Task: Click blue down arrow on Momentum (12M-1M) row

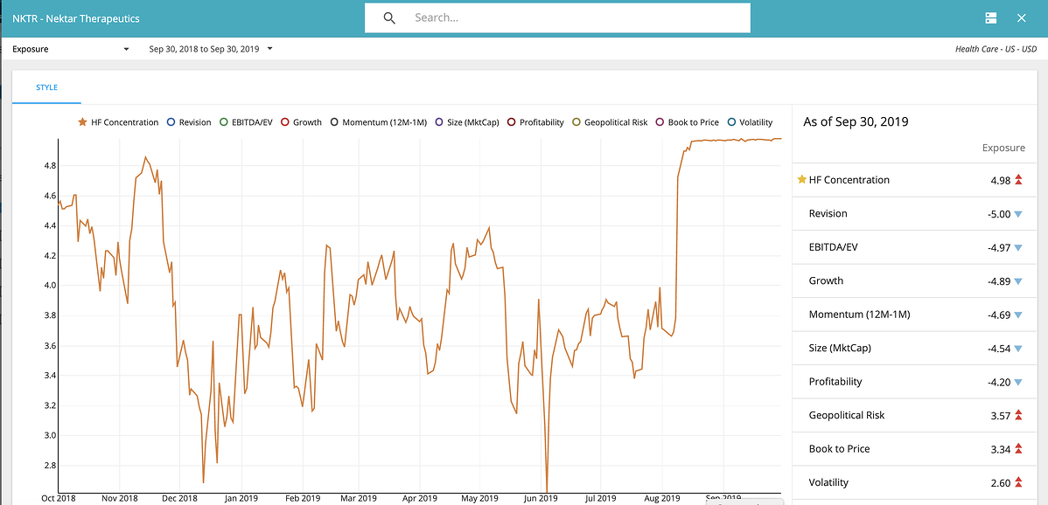Action: pos(1018,315)
